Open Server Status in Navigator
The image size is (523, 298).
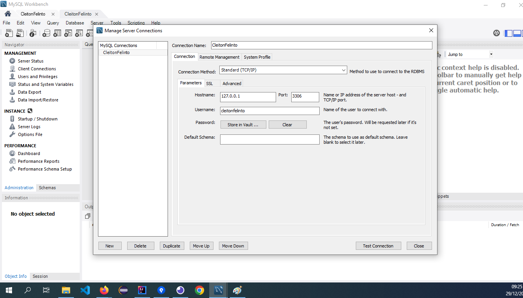point(31,61)
